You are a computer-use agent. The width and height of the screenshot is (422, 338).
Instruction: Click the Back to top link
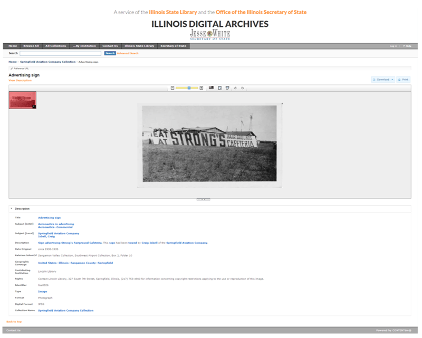pyautogui.click(x=14, y=322)
